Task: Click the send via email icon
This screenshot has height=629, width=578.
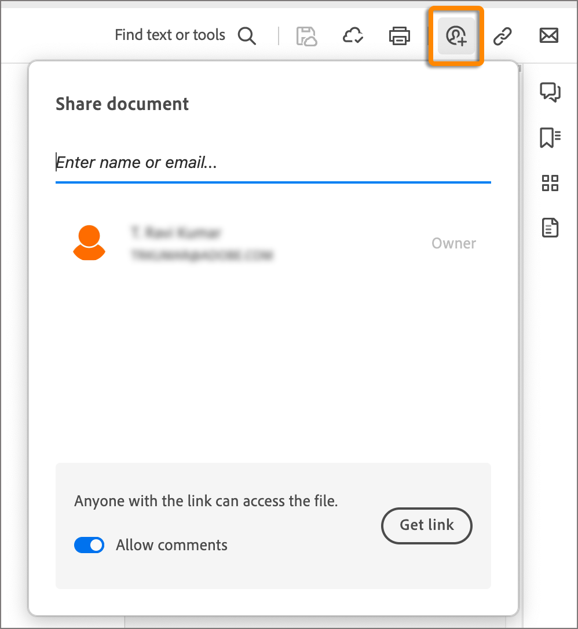Action: pyautogui.click(x=548, y=35)
